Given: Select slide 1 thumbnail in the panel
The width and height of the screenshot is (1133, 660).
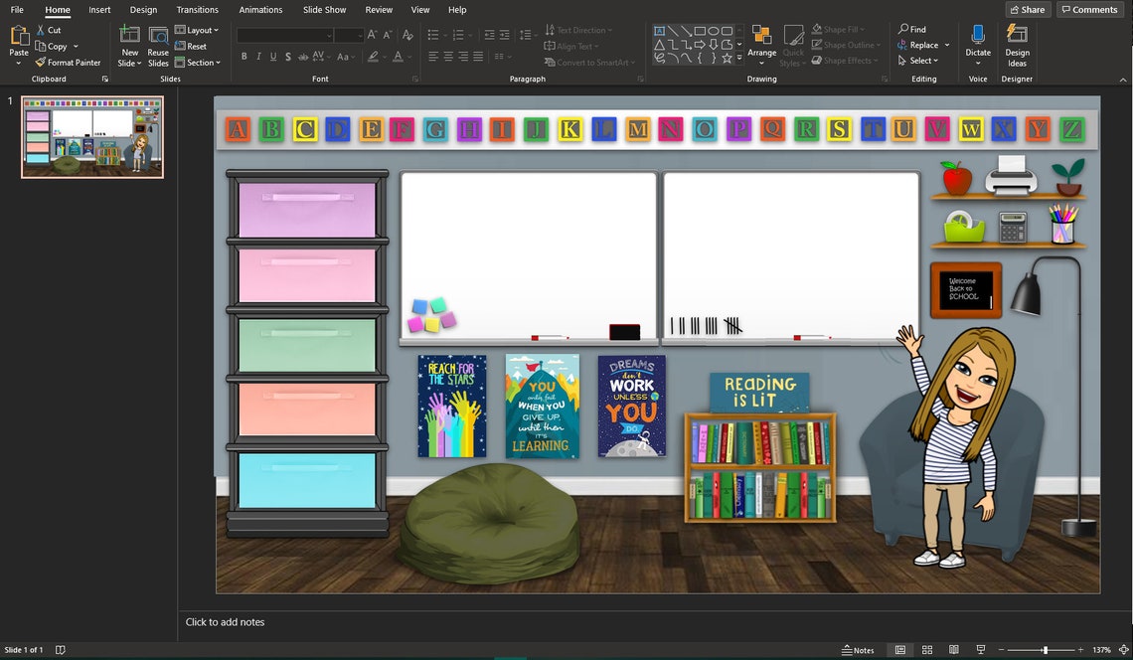Looking at the screenshot, I should [91, 137].
